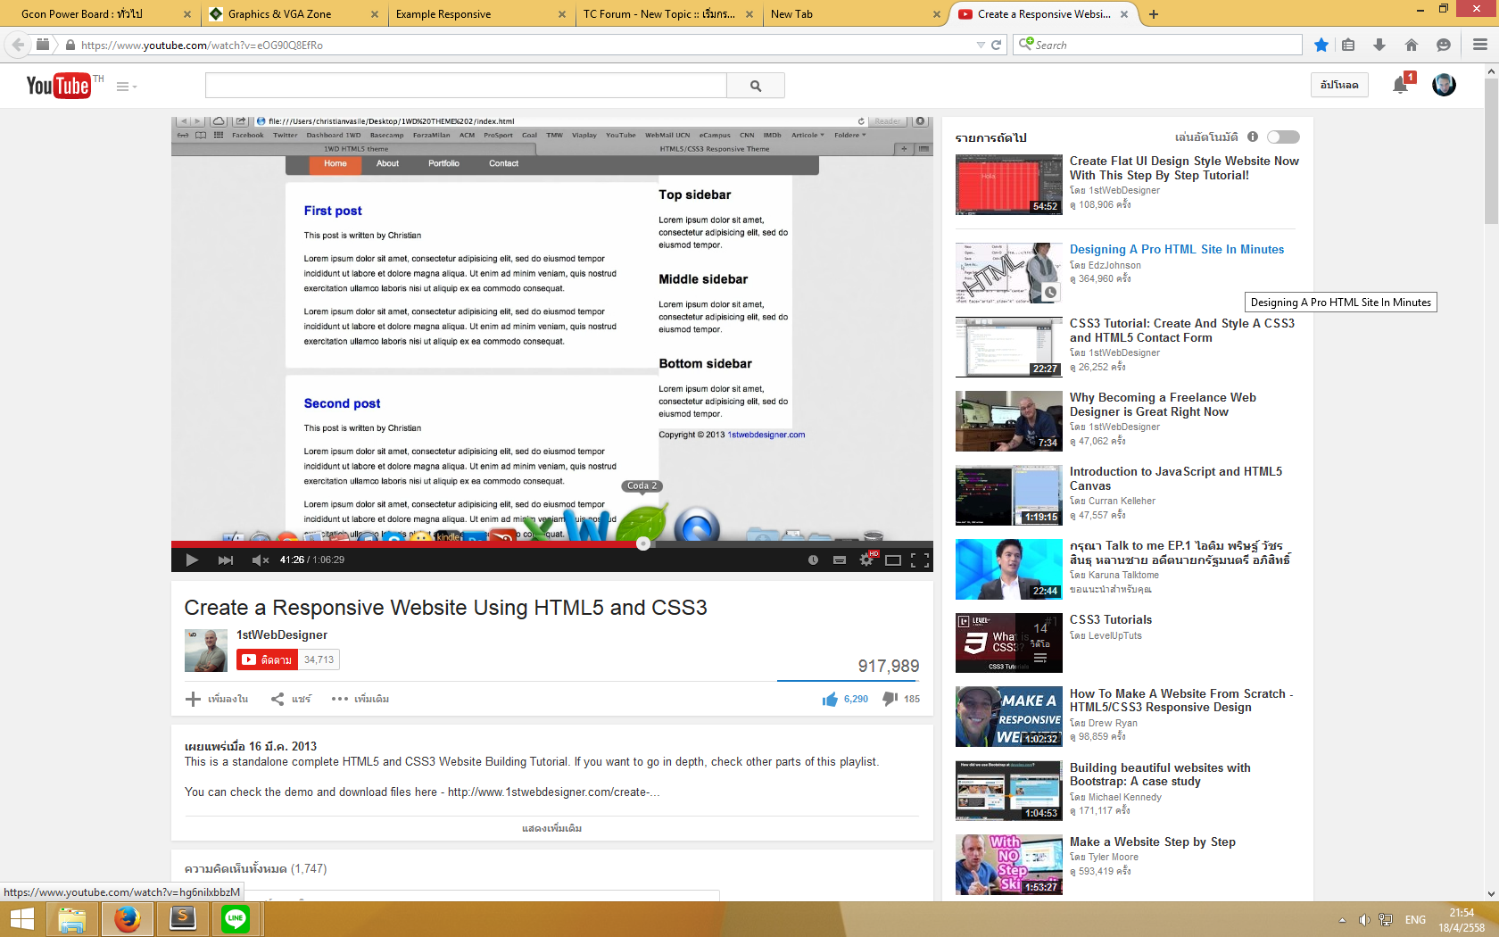Dislike the video with thumbs down

point(890,699)
